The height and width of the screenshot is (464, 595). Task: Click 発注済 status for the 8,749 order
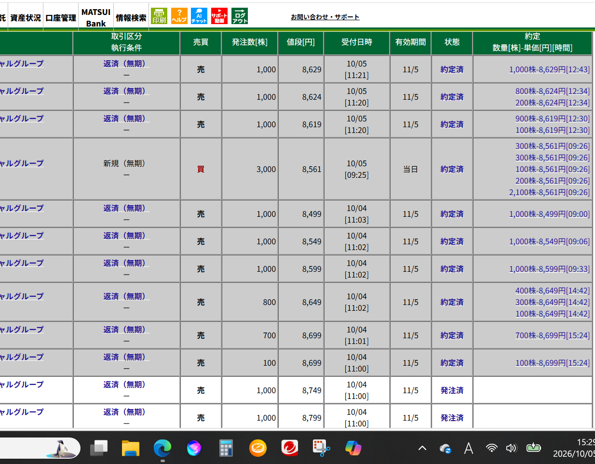[452, 390]
